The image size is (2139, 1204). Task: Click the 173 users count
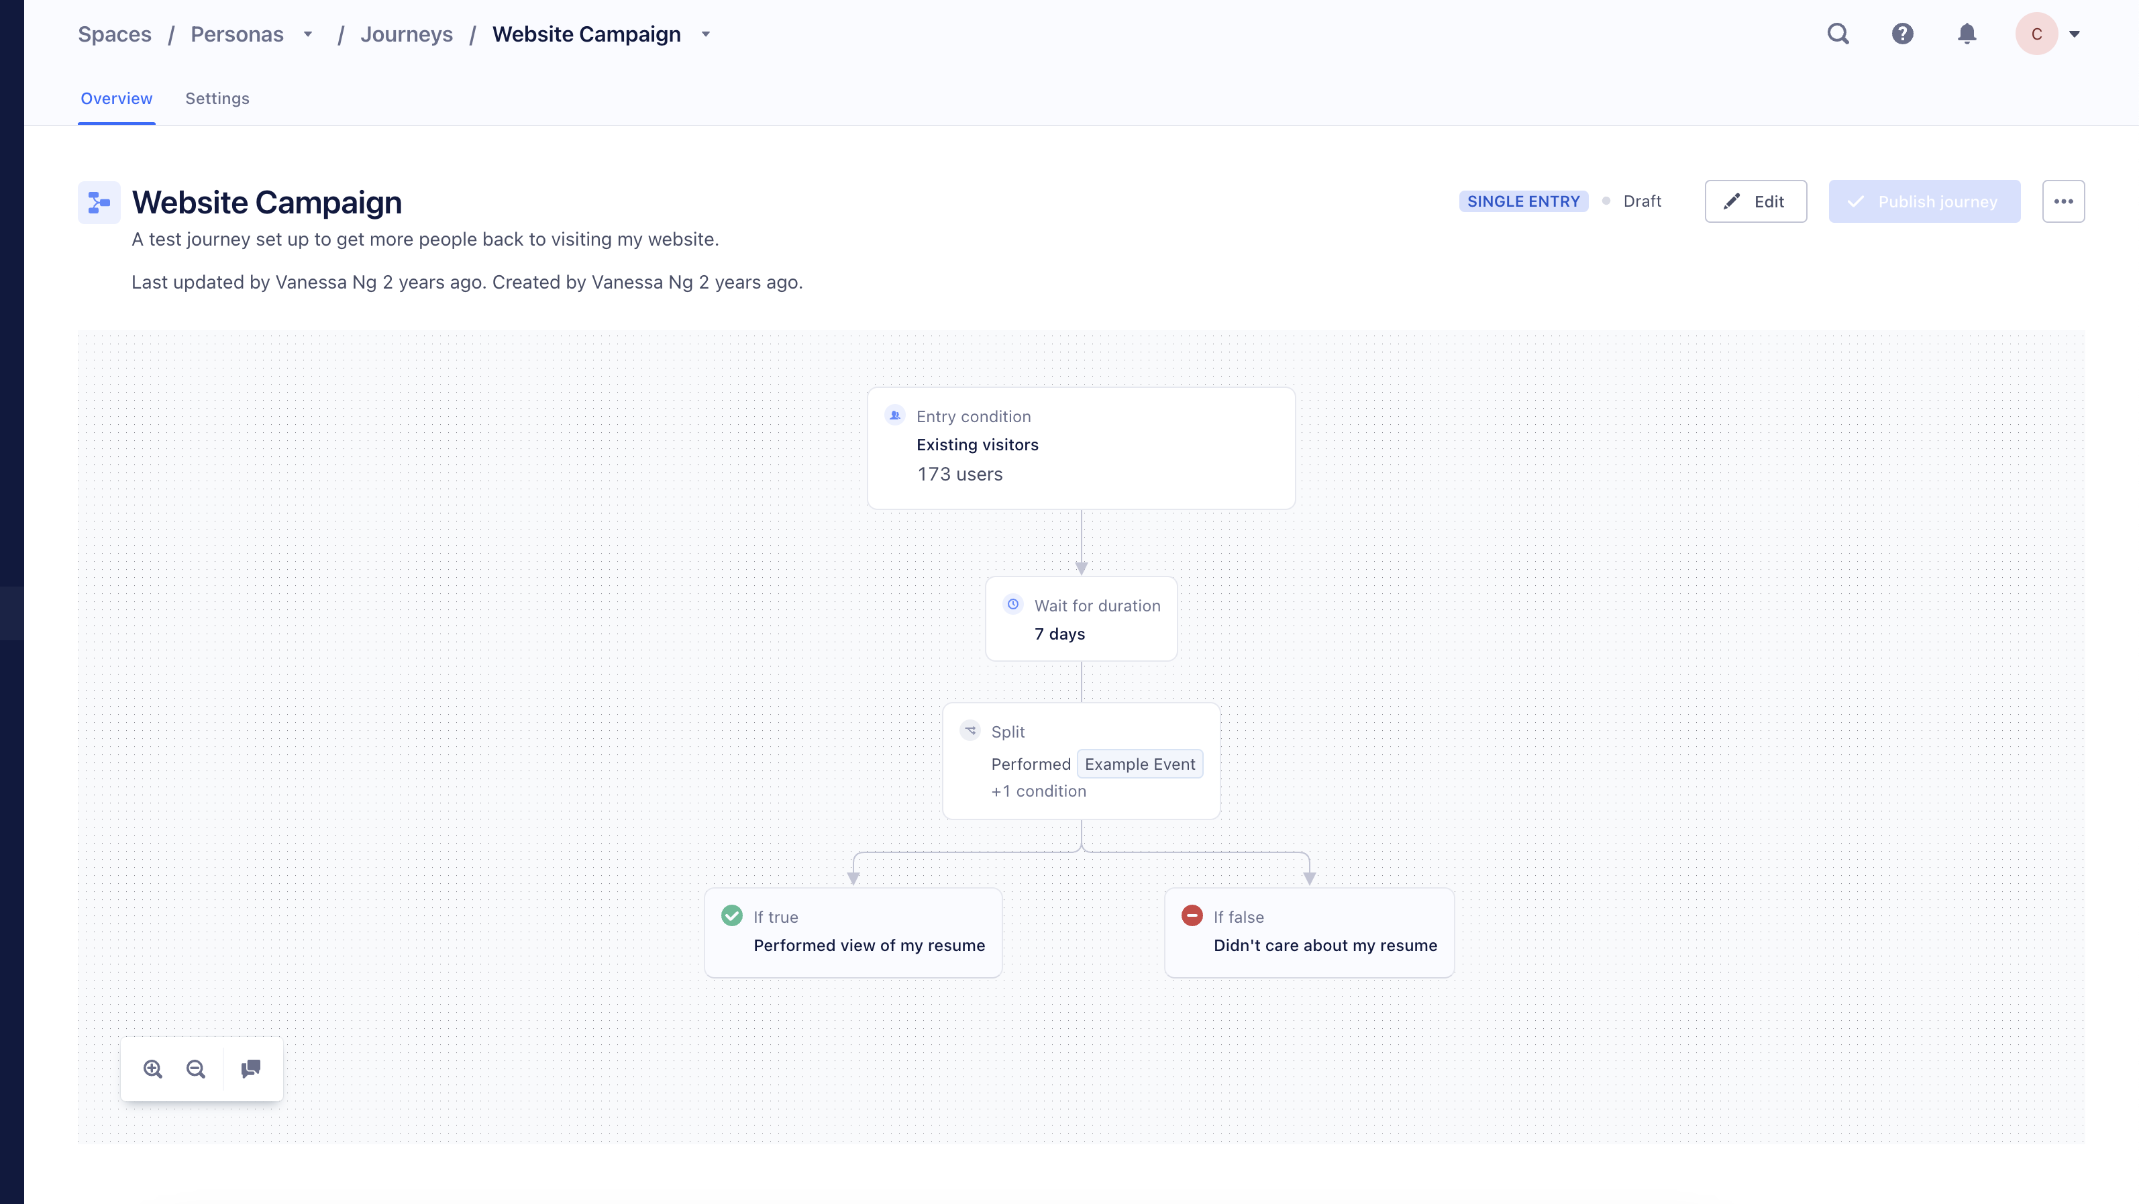point(960,474)
